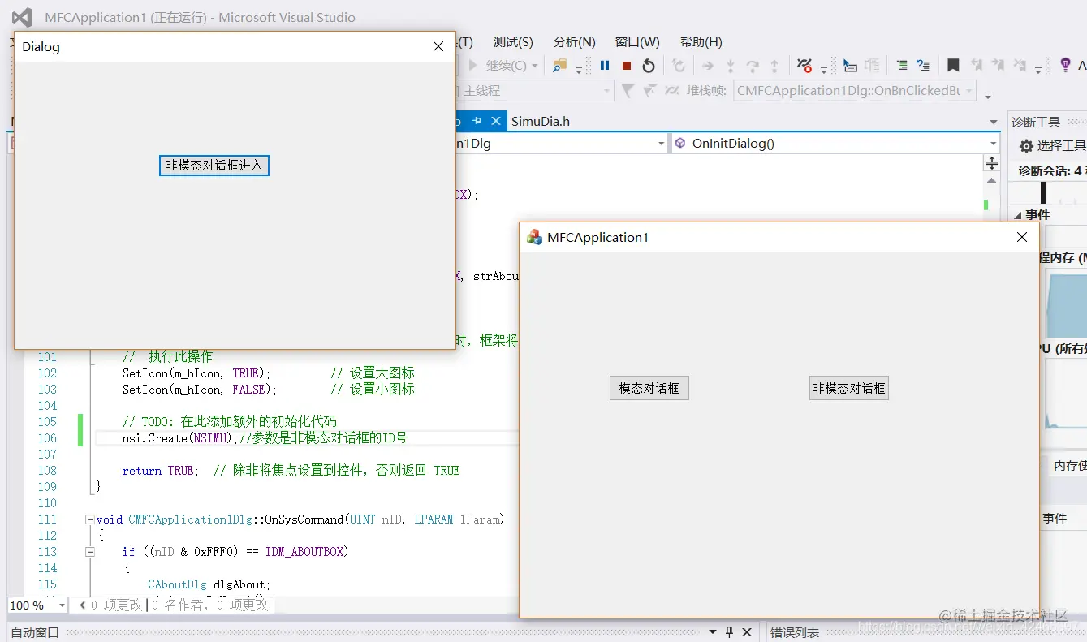Open the OnInitDialog() member dropdown
The height and width of the screenshot is (642, 1087).
[994, 144]
